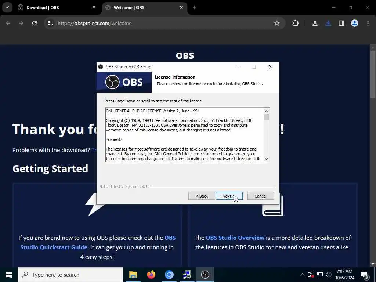Image resolution: width=376 pixels, height=282 pixels.
Task: Click the webpage scrollbar down arrow
Action: click(373, 264)
